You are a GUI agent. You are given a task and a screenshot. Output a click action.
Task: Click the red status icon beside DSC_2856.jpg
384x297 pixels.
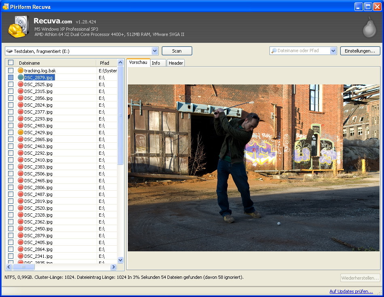21,98
